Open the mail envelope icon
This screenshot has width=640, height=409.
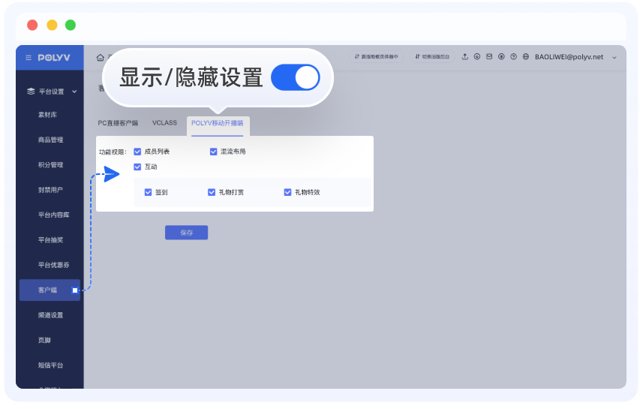pos(489,57)
